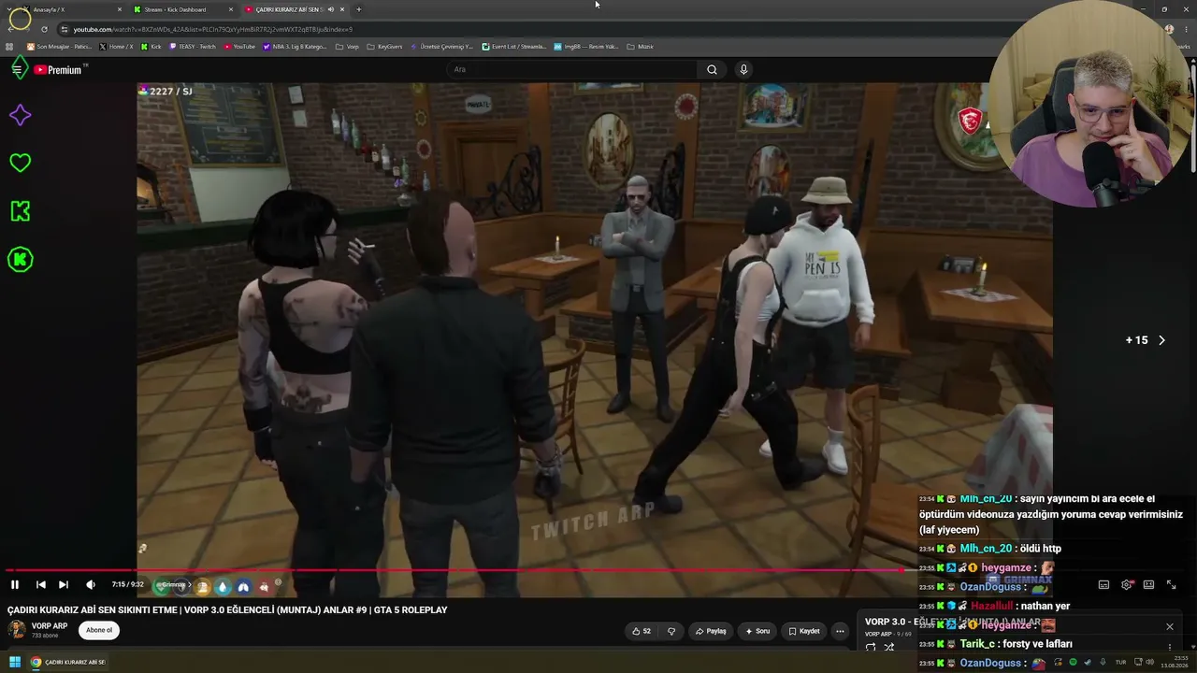Click the Paylaş share button
The image size is (1197, 673).
[x=711, y=631]
